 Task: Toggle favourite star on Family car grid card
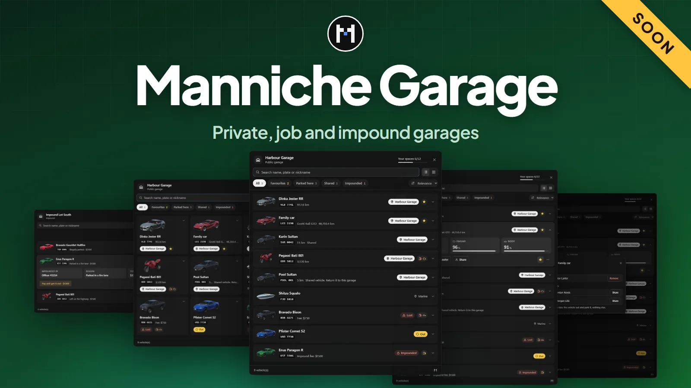224,249
